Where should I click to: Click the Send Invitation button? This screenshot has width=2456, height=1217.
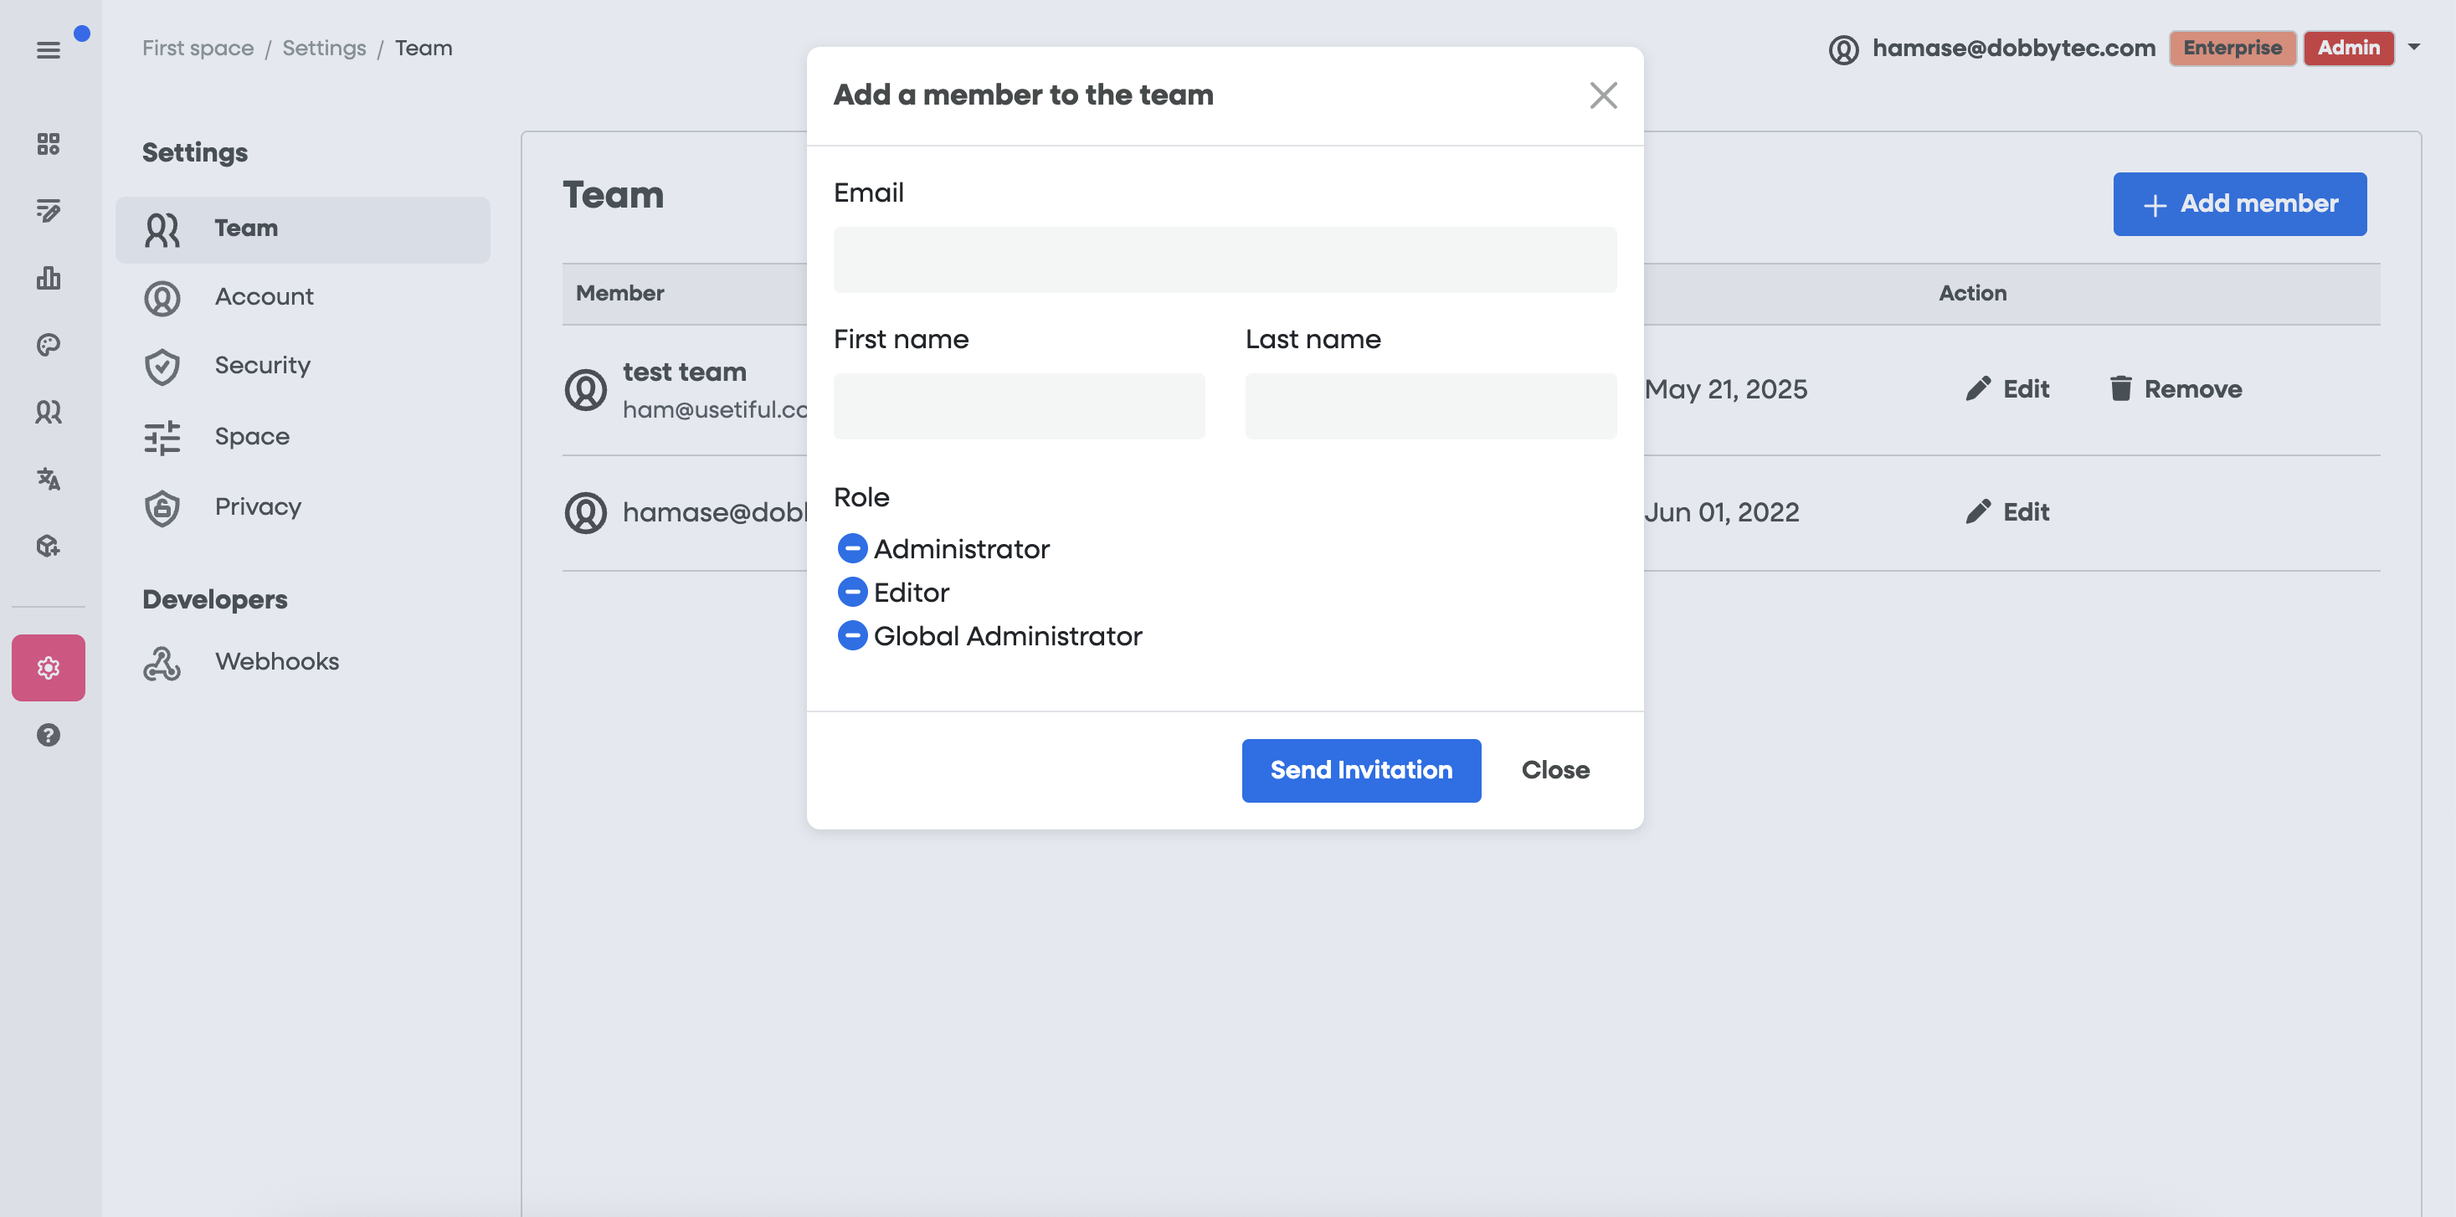coord(1360,770)
